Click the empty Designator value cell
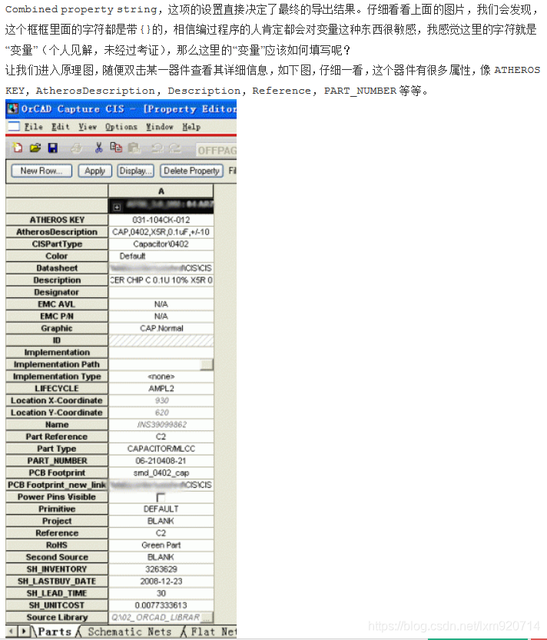547x640 pixels. [161, 292]
